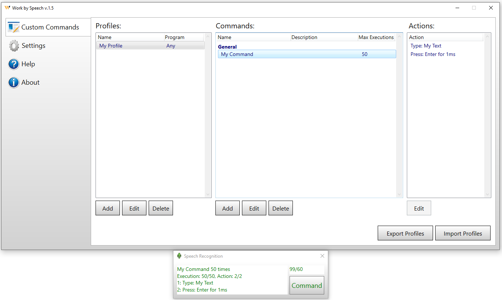Switch to the Settings tab label
502x300 pixels.
(34, 46)
